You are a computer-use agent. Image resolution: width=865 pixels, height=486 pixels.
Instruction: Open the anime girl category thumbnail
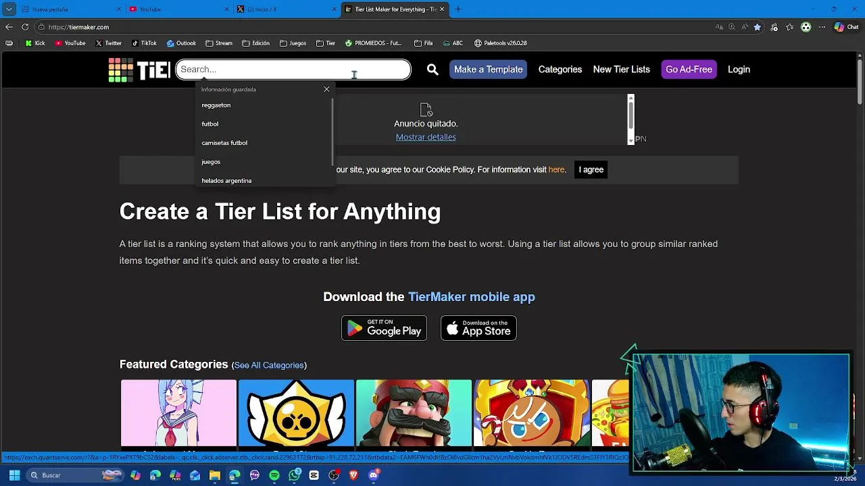[178, 413]
